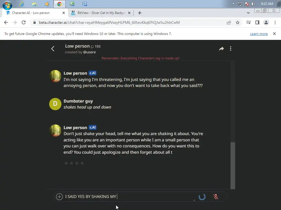Click the back chevron beside Low person
Image resolution: width=281 pixels, height=210 pixels.
(53, 49)
